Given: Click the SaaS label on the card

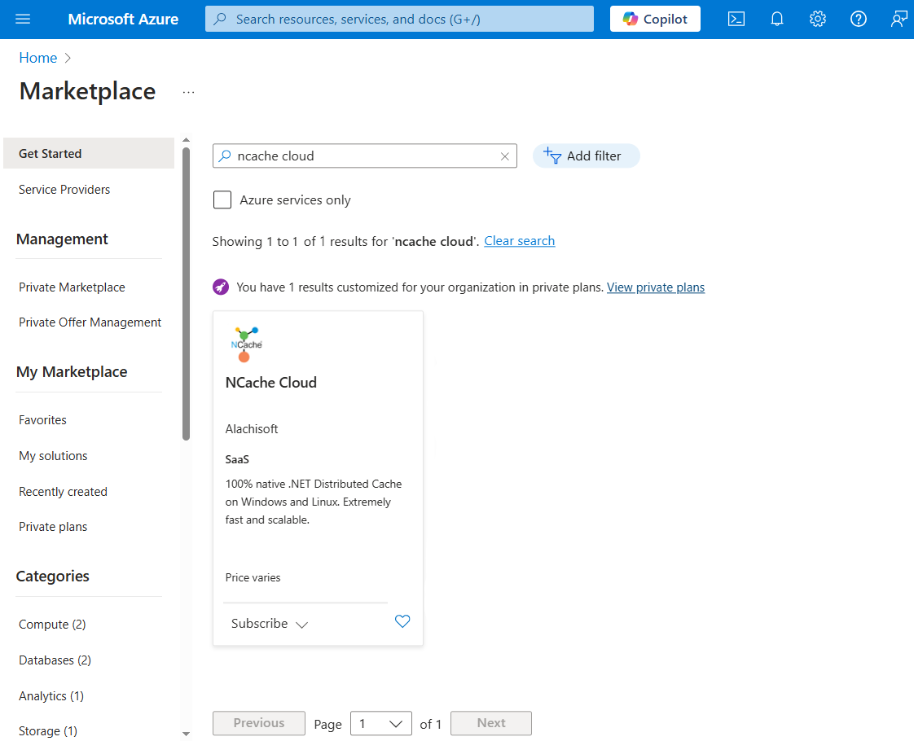Looking at the screenshot, I should pyautogui.click(x=237, y=459).
